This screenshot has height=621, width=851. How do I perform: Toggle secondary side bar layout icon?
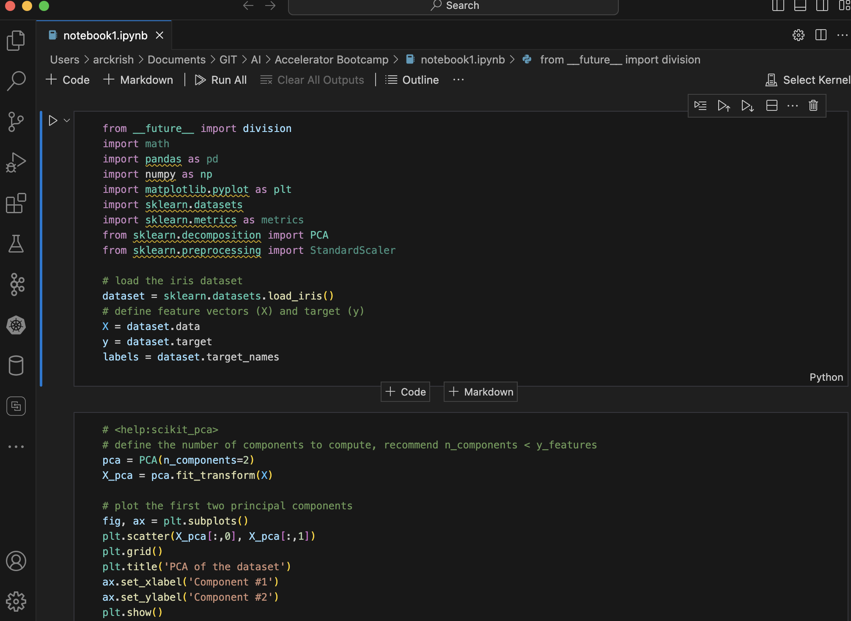[822, 5]
